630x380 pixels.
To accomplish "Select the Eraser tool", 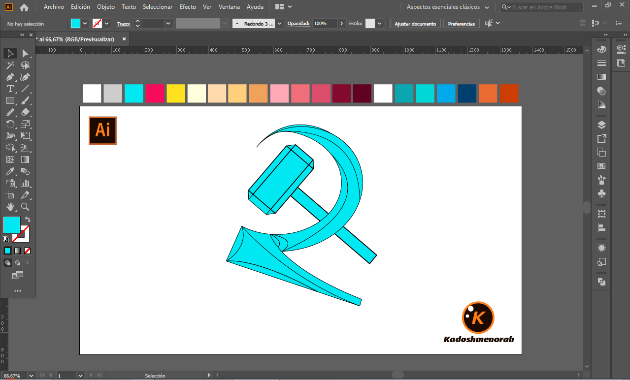I will 25,112.
